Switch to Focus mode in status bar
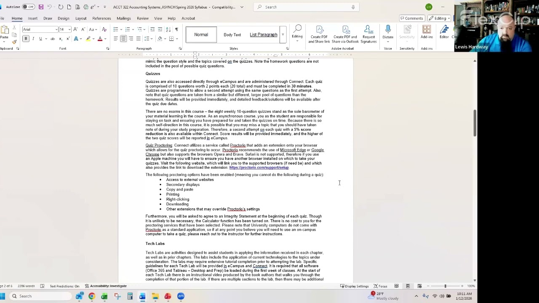 click(381, 286)
